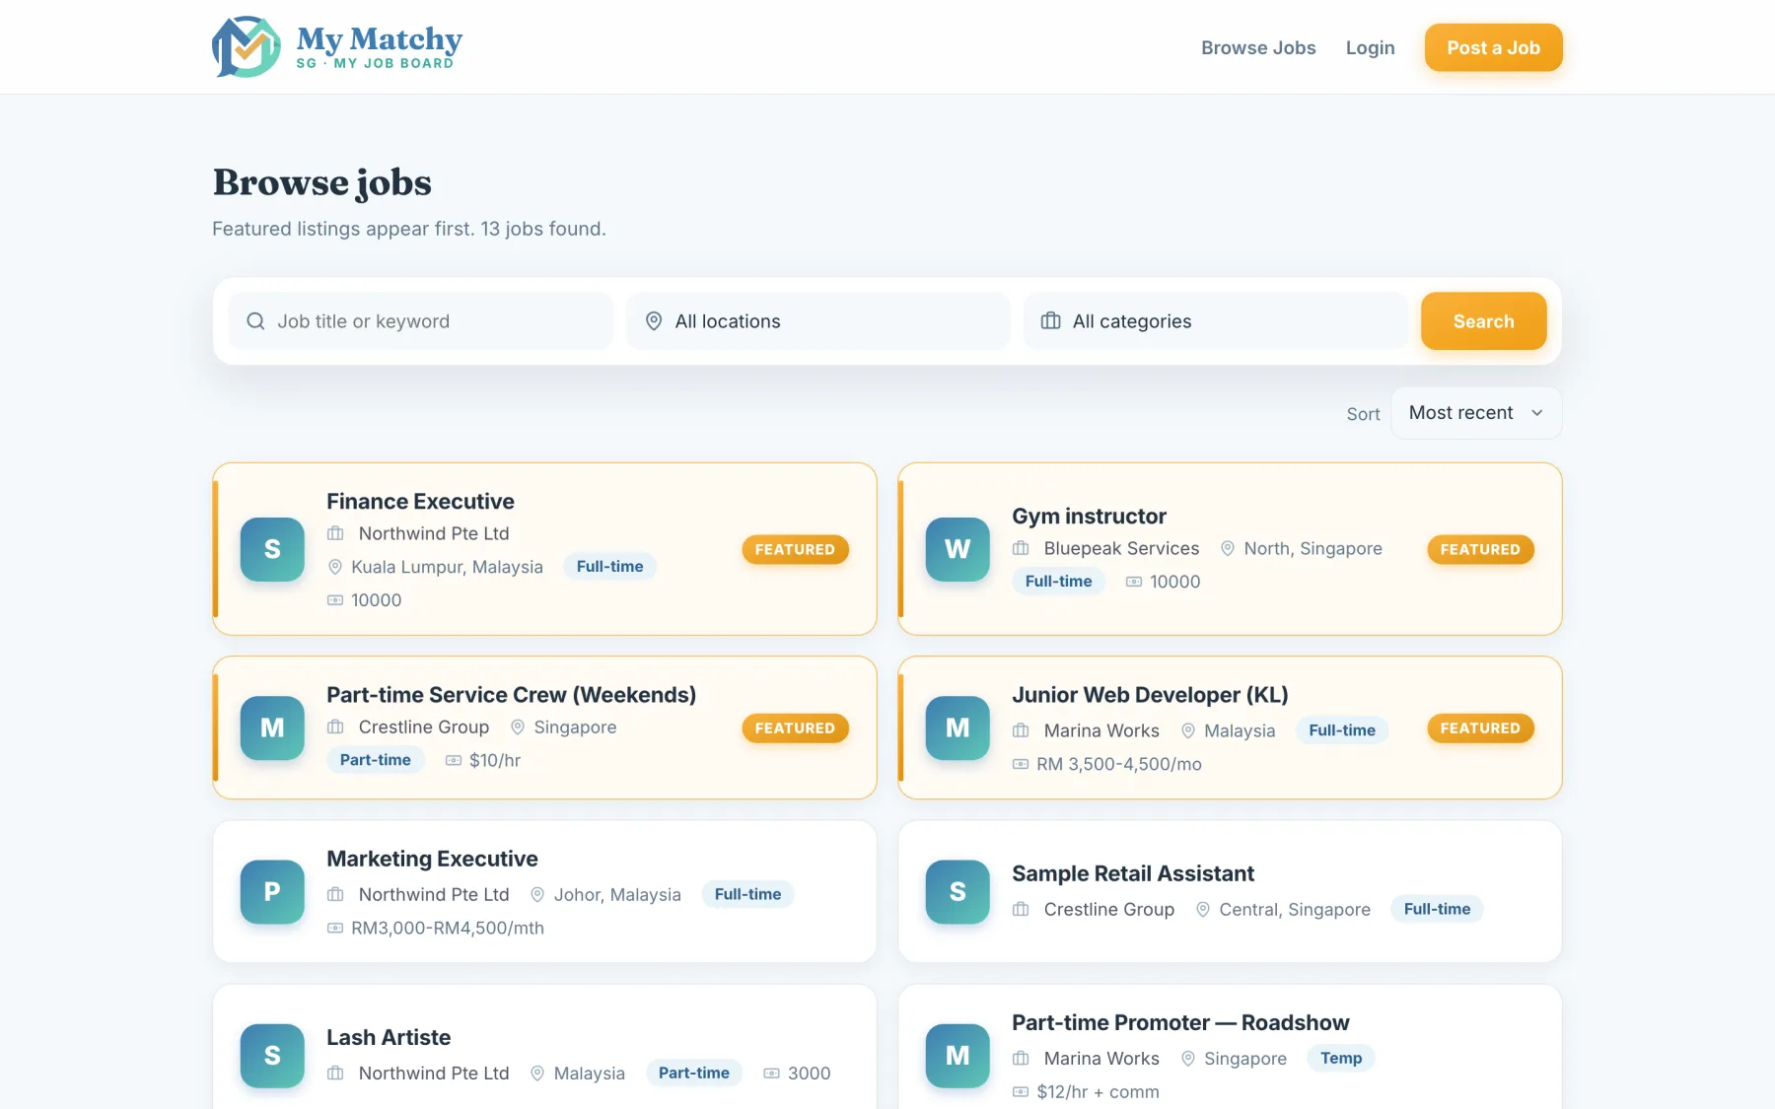The image size is (1775, 1109).
Task: Click the W avatar on Gym instructor card
Action: tap(958, 549)
